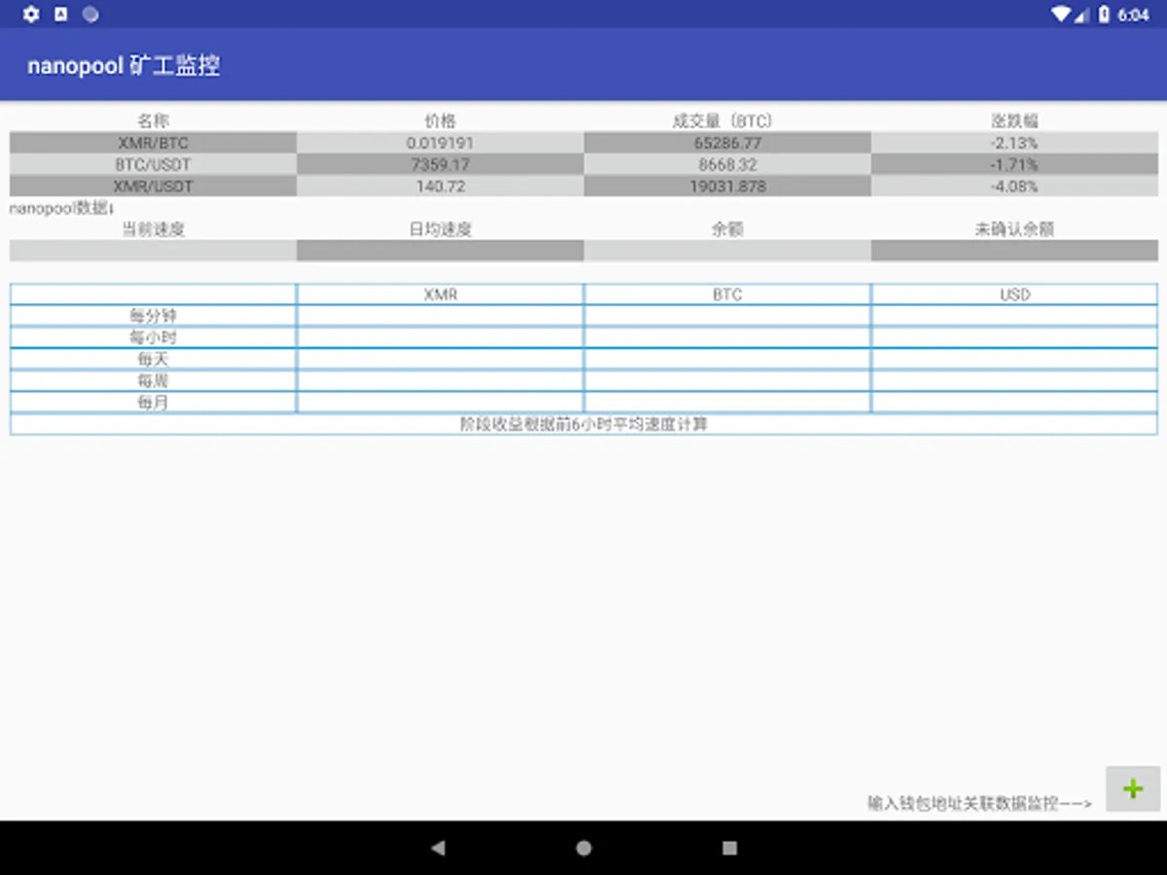Open recent apps with the square button
Image resolution: width=1167 pixels, height=875 pixels.
coord(729,848)
